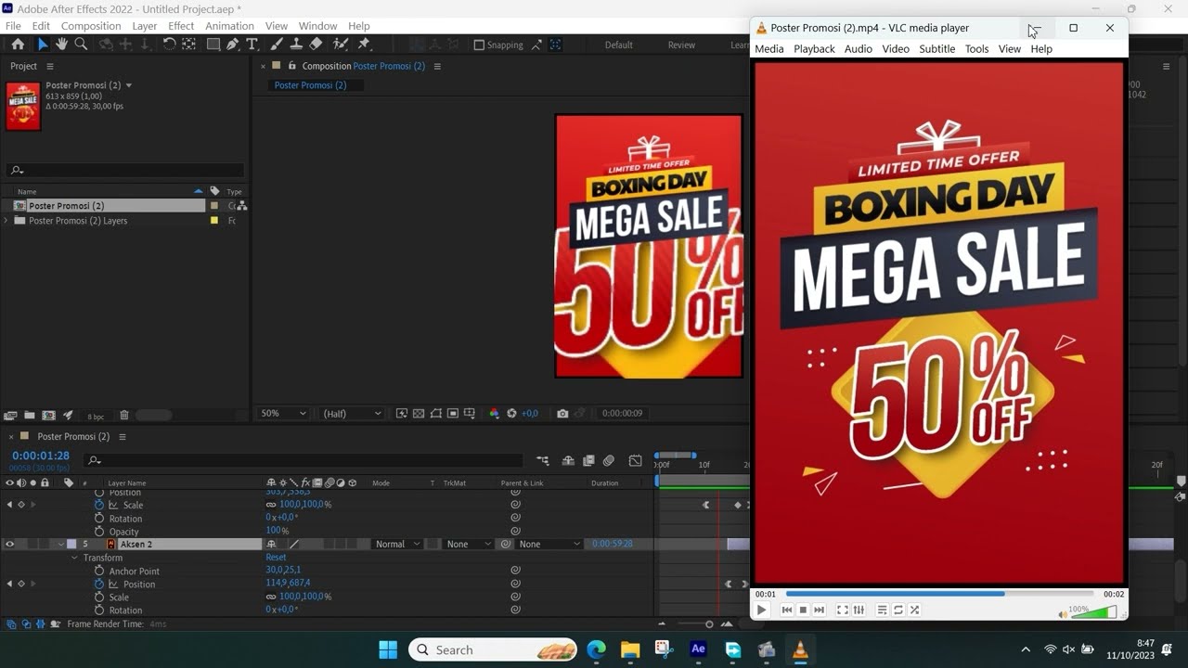Hide the Aksen 2 layer eye icon
Screen dimensions: 1188x668
(x=9, y=545)
